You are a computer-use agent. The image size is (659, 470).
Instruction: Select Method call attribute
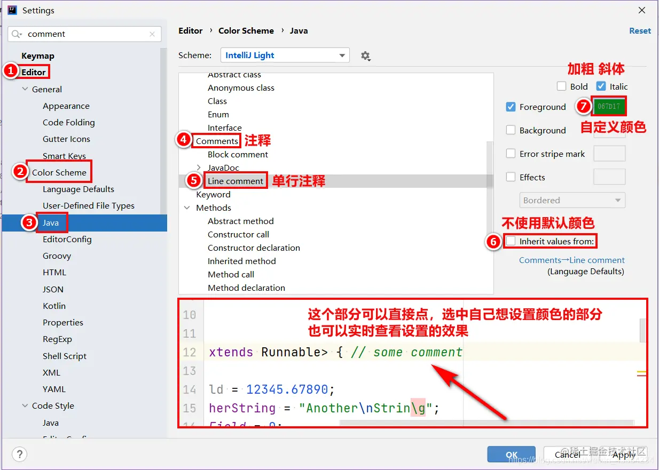pos(231,274)
